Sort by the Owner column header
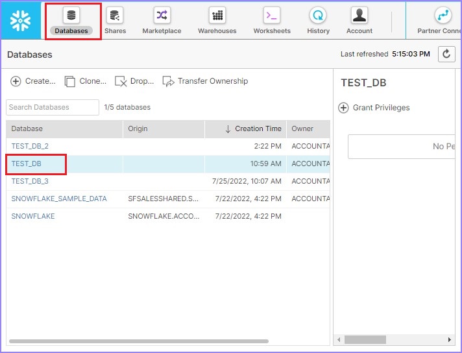Screen dimensions: 462x353 click(x=308, y=128)
